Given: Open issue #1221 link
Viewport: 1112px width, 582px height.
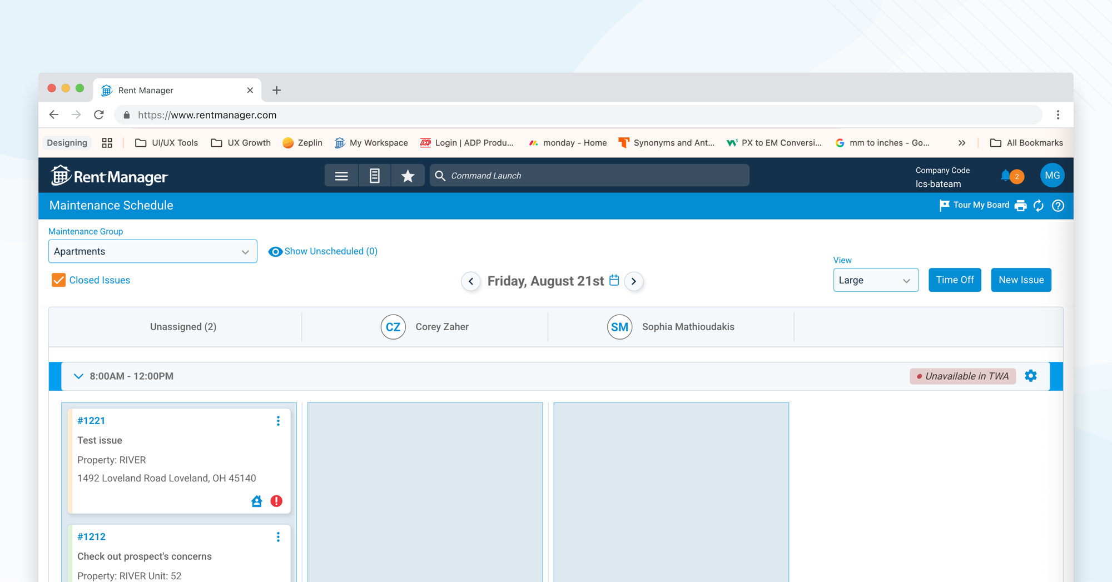Looking at the screenshot, I should tap(91, 421).
